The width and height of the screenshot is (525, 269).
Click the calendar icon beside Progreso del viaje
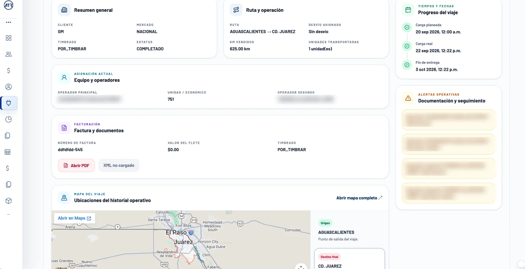click(x=408, y=10)
